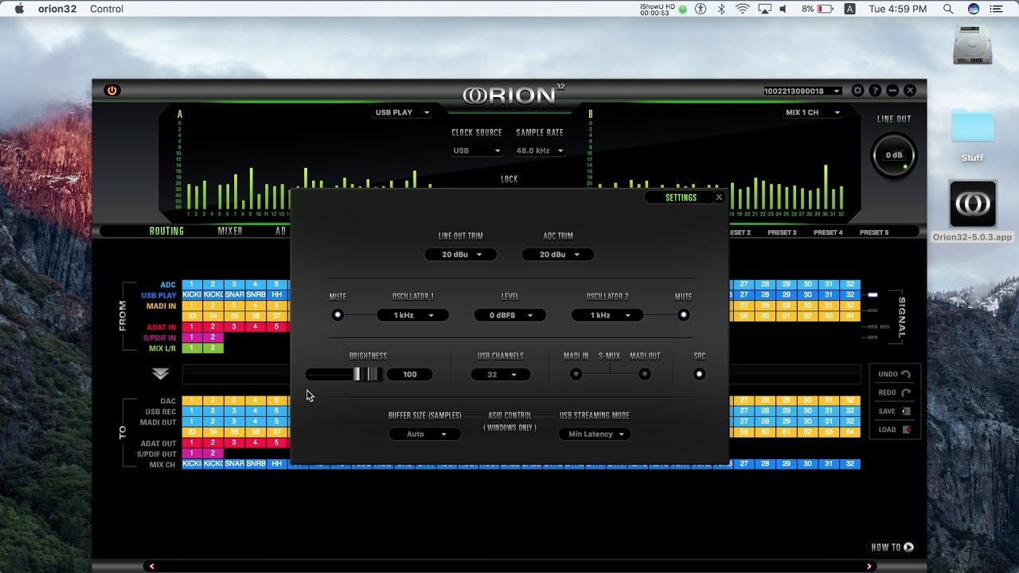1019x573 pixels.
Task: Click the red power button in Orion header
Action: coord(111,91)
